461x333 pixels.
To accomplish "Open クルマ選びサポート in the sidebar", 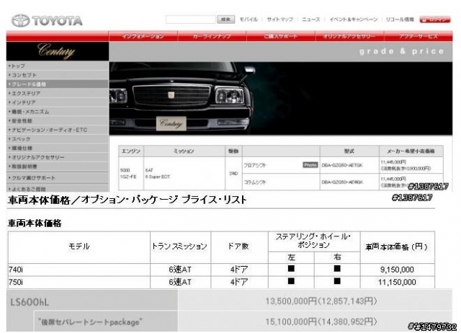I will tap(58, 178).
